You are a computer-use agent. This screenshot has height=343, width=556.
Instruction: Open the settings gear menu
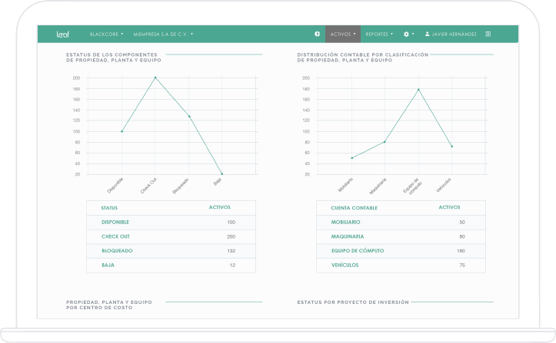408,35
